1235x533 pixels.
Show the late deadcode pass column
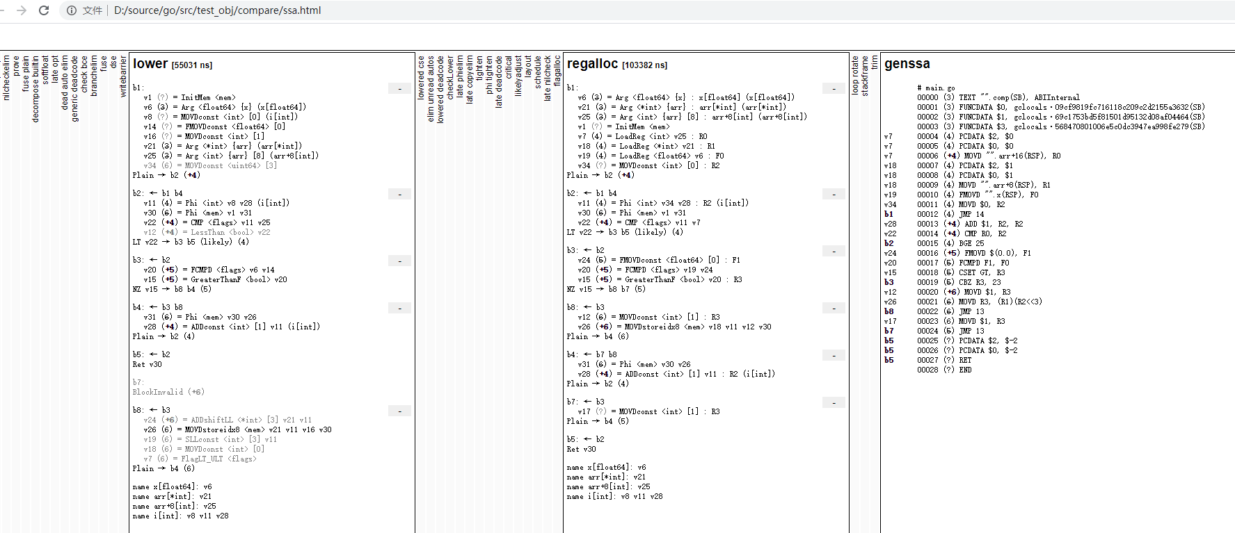[499, 81]
